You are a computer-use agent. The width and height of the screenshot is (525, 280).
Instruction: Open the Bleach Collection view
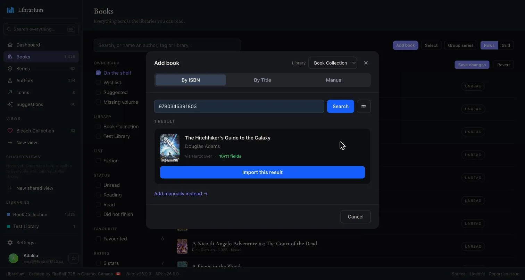41,131
